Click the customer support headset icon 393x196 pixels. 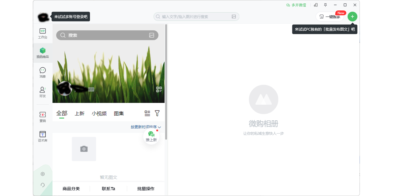(x=43, y=185)
